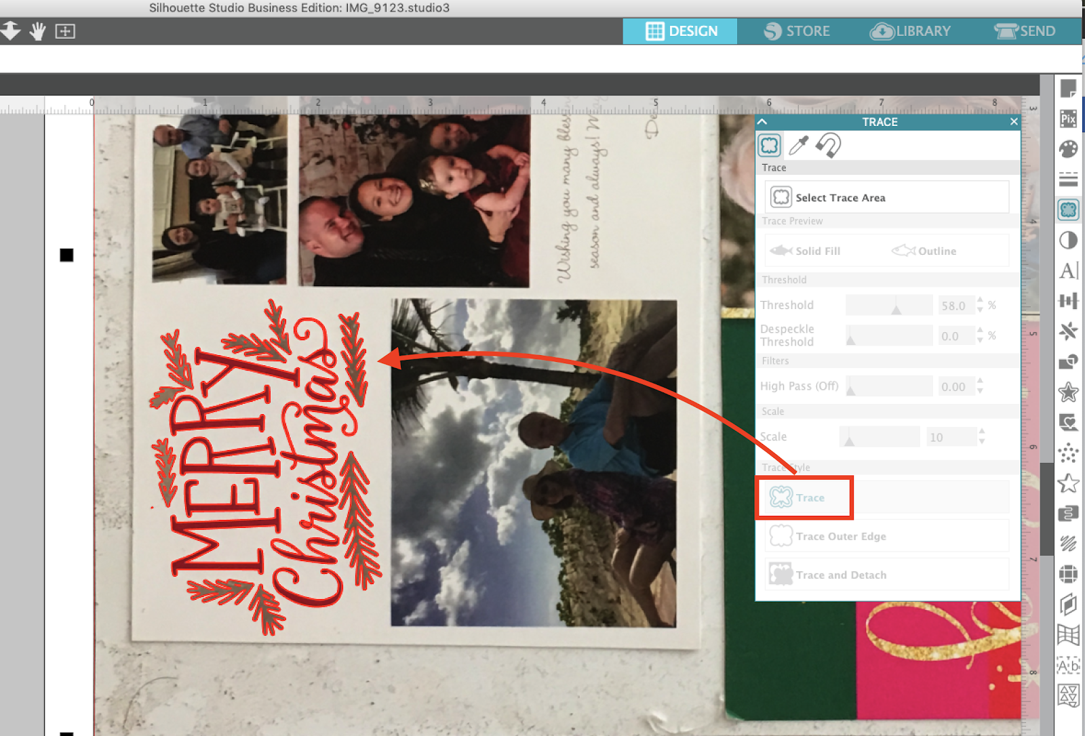
Task: Open the Modify shapes panel icon
Action: [x=1068, y=361]
